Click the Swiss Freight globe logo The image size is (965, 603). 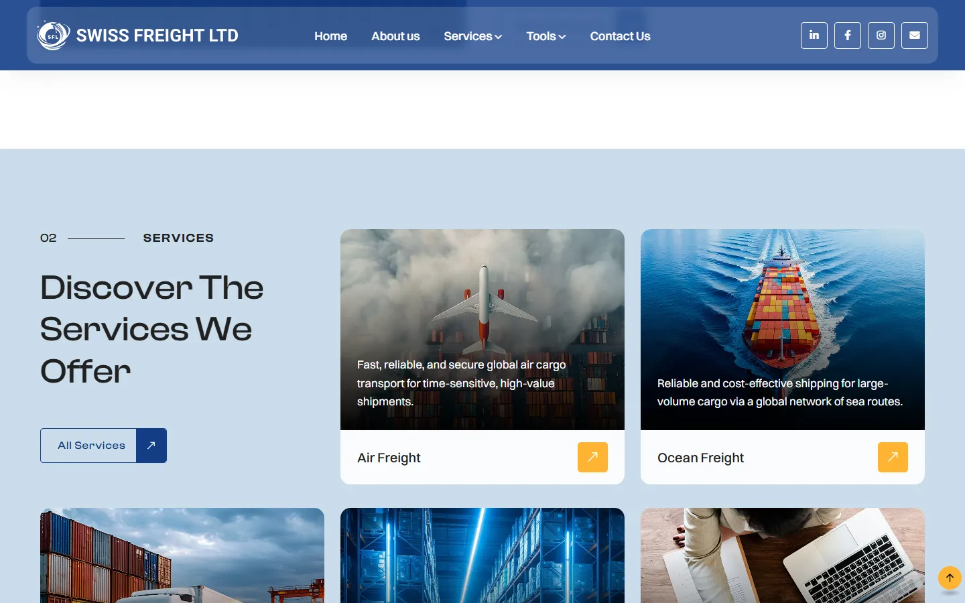coord(54,36)
